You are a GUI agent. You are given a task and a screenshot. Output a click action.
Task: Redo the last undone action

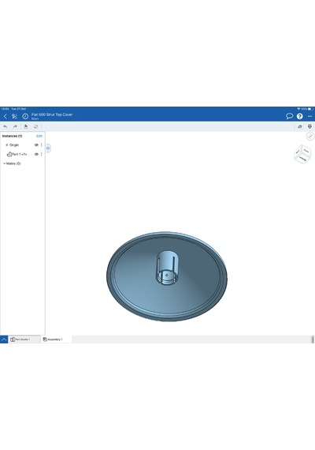[15, 126]
